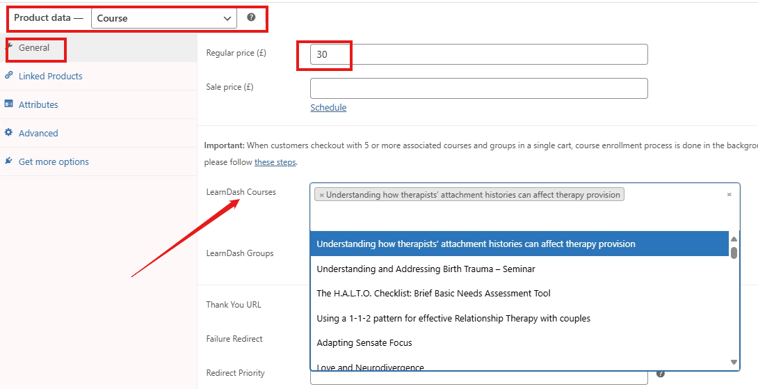758x389 pixels.
Task: Click the course list scroll up arrow
Action: point(734,239)
